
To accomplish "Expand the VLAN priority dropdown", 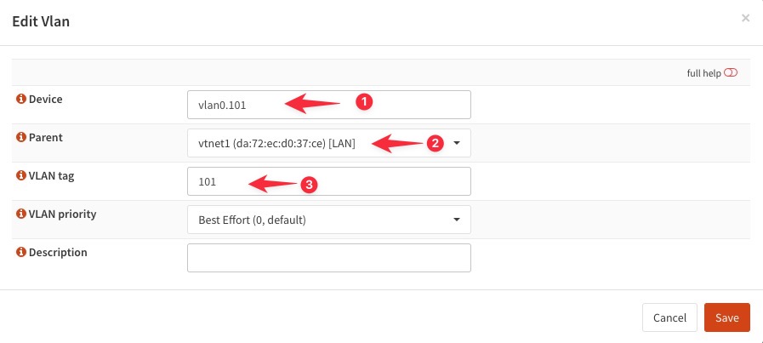I will click(x=329, y=220).
